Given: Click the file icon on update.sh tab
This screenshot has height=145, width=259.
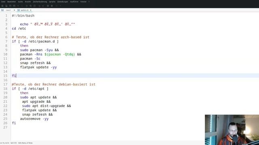Looking at the screenshot, I should pos(19,10).
